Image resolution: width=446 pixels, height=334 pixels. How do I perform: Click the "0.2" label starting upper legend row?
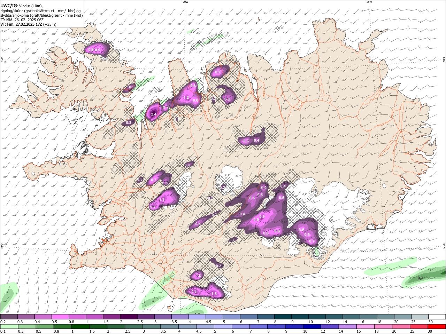(3, 322)
